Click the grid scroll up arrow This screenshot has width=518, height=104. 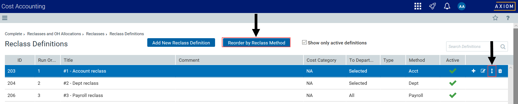[510, 68]
